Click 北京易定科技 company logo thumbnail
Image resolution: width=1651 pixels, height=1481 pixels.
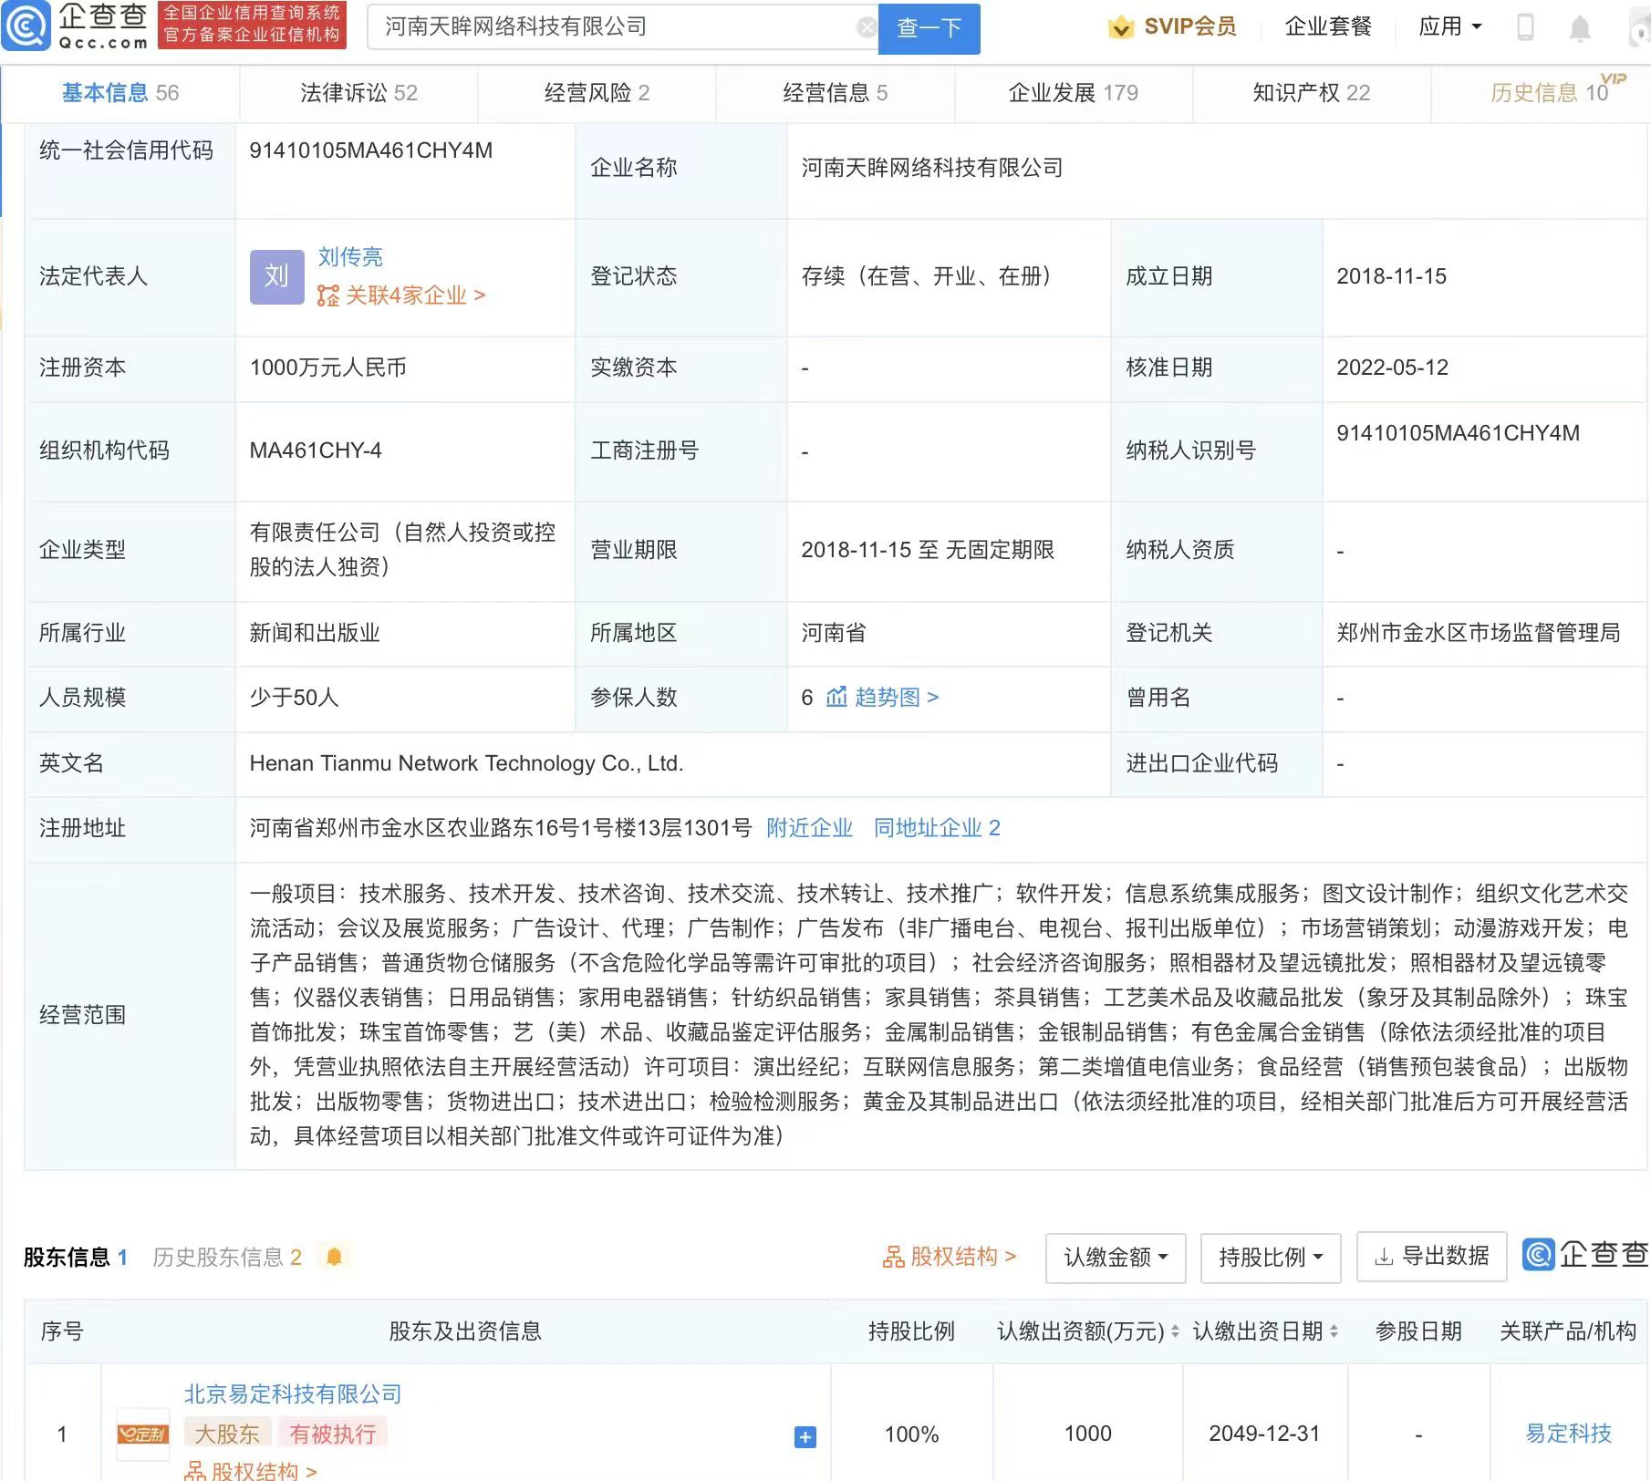pyautogui.click(x=143, y=1434)
